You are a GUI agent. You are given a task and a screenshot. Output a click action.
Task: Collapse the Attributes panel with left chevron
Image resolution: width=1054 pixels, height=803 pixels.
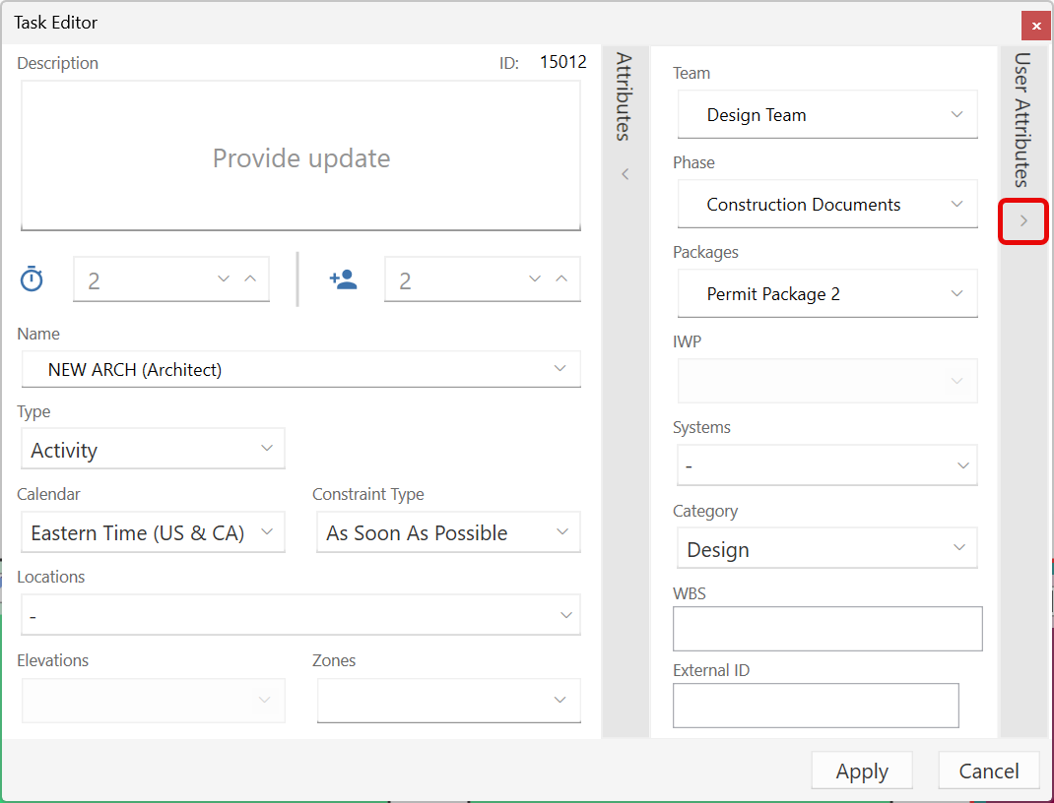(626, 174)
